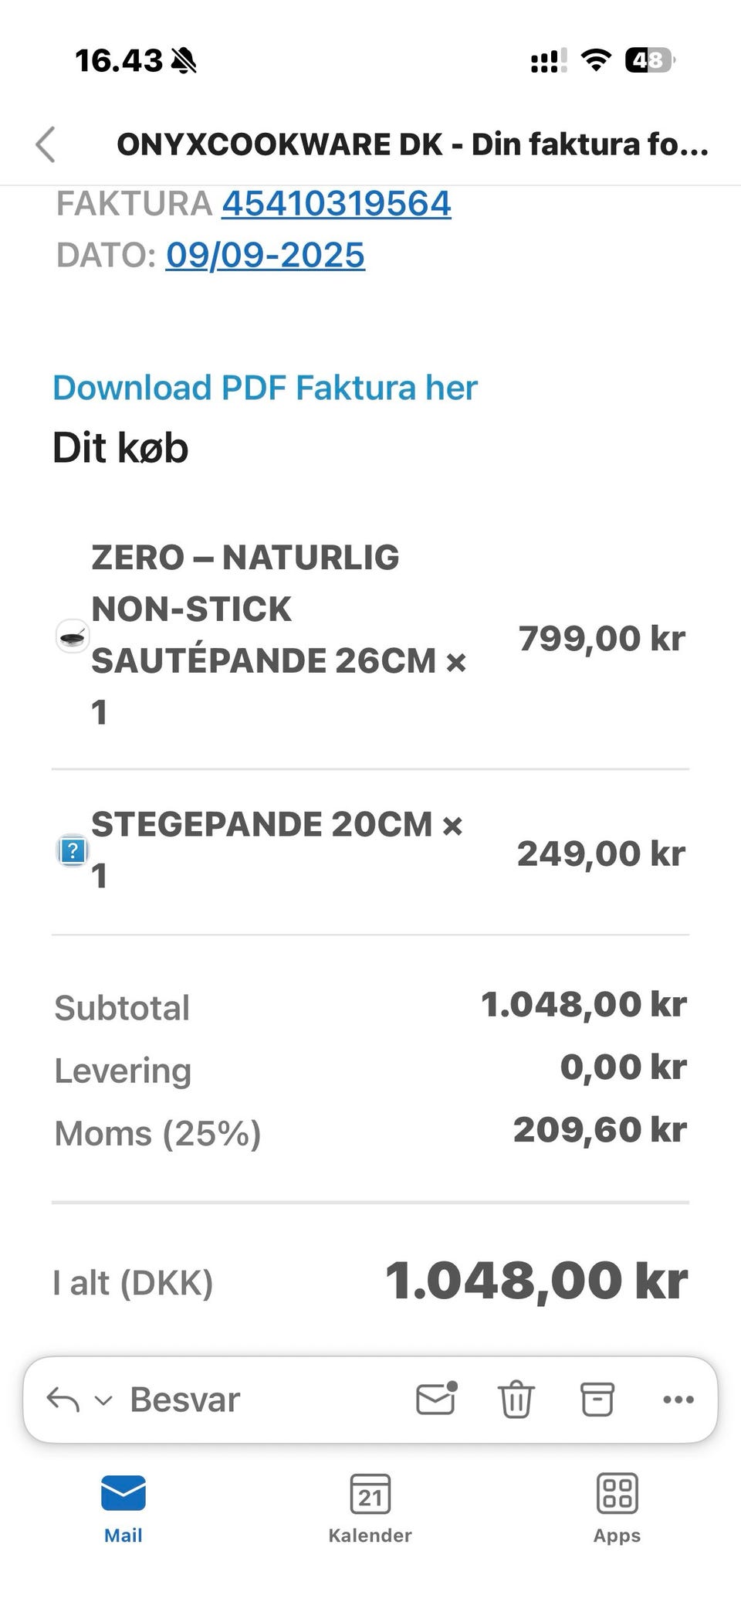Tap the email subject title ONYXCOOKWARE DK
This screenshot has height=1612, width=741.
coord(412,144)
